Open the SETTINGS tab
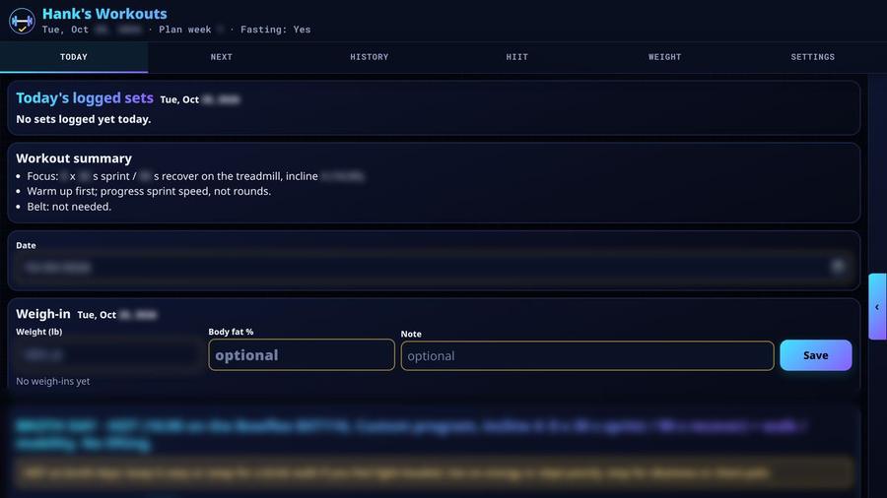 (x=812, y=57)
